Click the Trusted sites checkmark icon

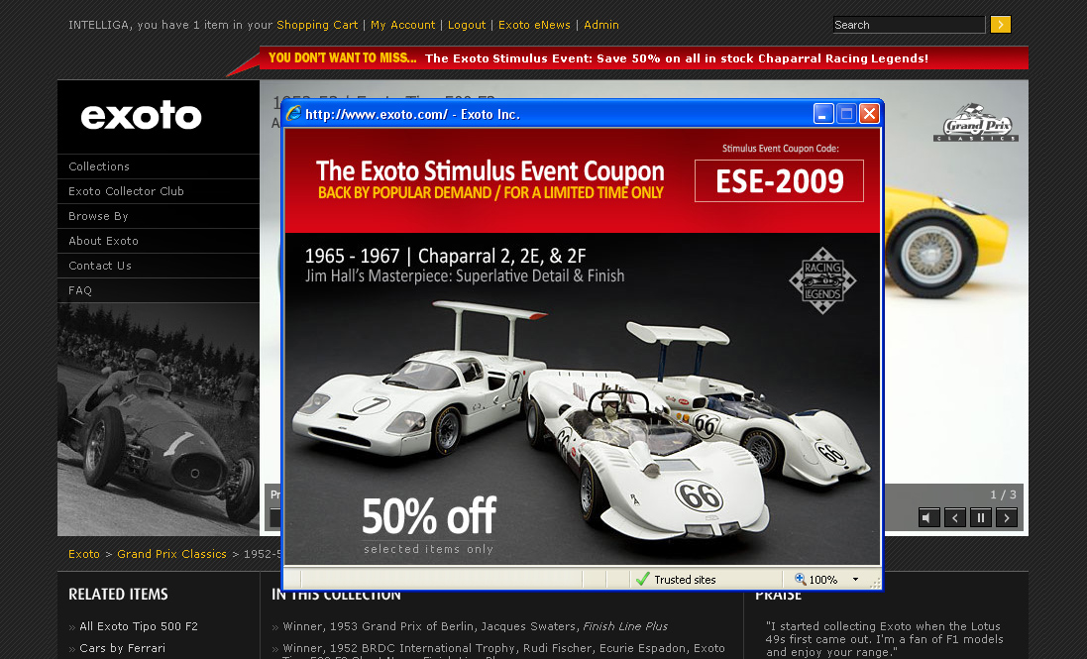coord(643,580)
